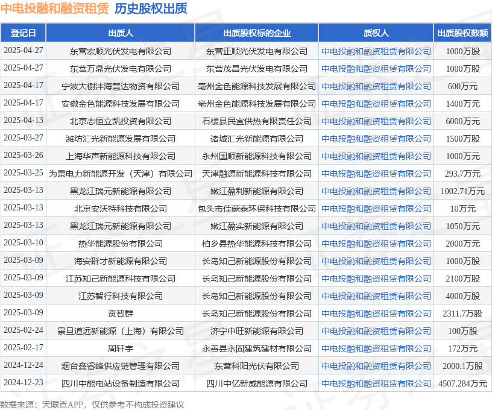Select amount cell 4507.284万元
Screen dimensions: 492x410
click(462, 383)
